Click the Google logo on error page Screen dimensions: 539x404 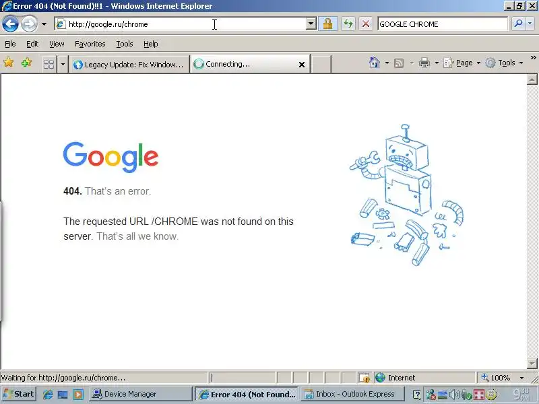tap(110, 157)
